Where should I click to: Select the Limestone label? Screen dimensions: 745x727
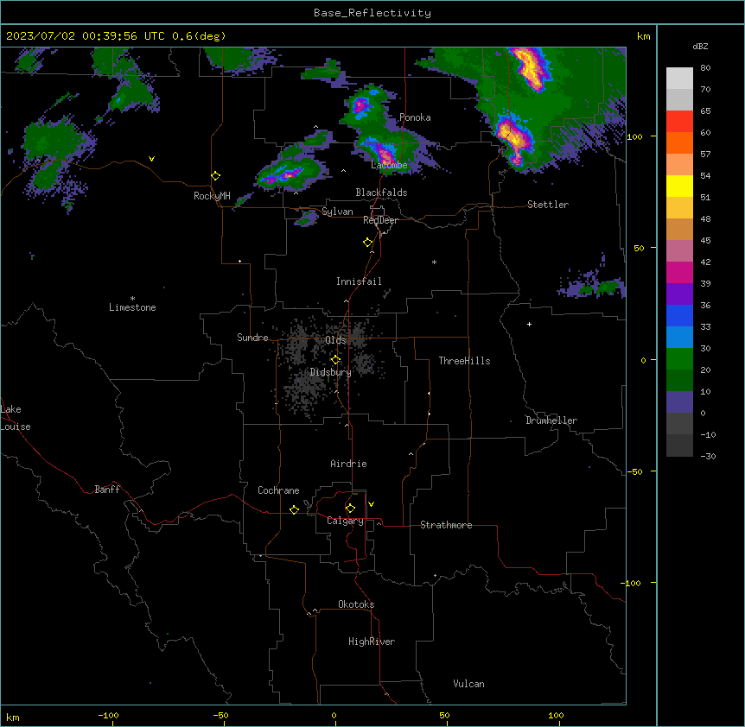coord(132,307)
